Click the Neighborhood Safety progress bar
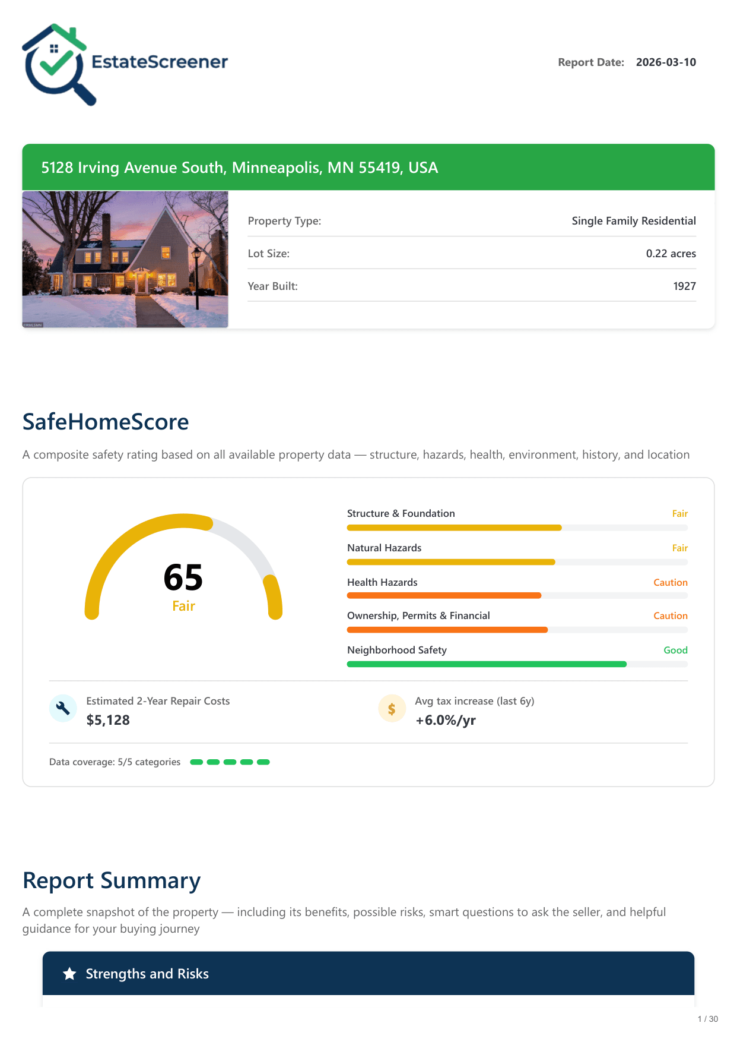Viewport: 737px width, 1042px height. pyautogui.click(x=517, y=664)
